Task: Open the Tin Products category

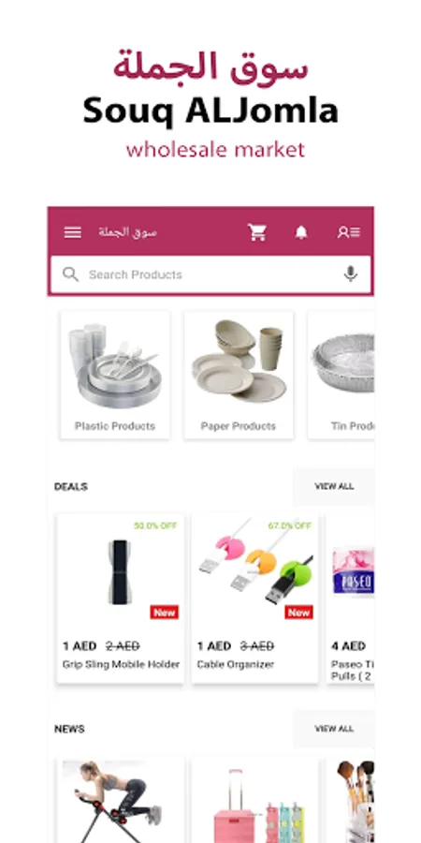Action: point(341,375)
